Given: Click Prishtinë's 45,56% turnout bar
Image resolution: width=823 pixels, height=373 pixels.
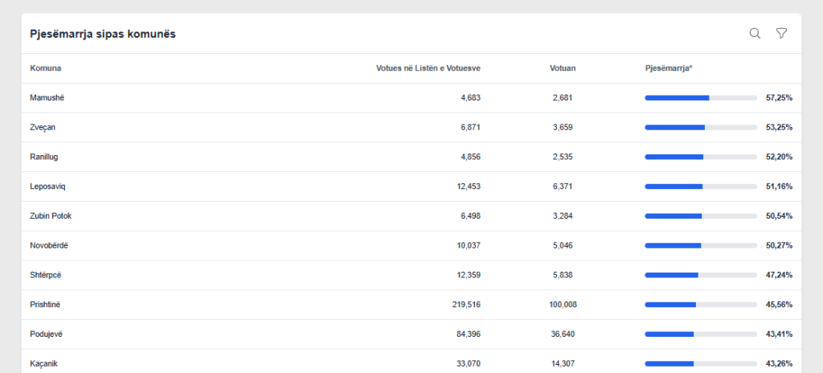Looking at the screenshot, I should click(x=700, y=305).
